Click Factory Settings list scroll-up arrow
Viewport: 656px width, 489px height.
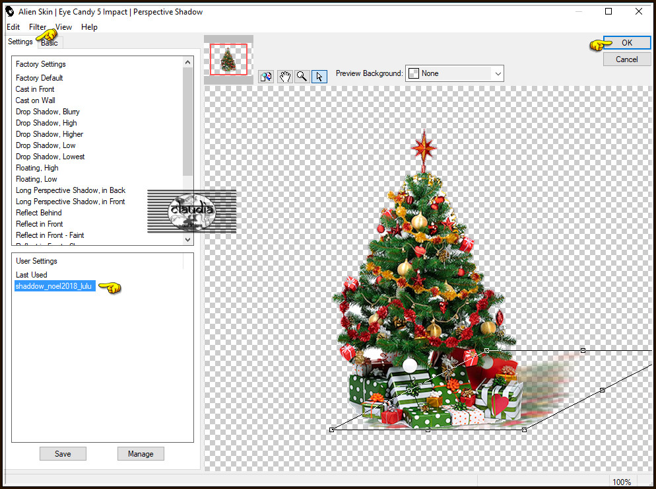coord(188,62)
